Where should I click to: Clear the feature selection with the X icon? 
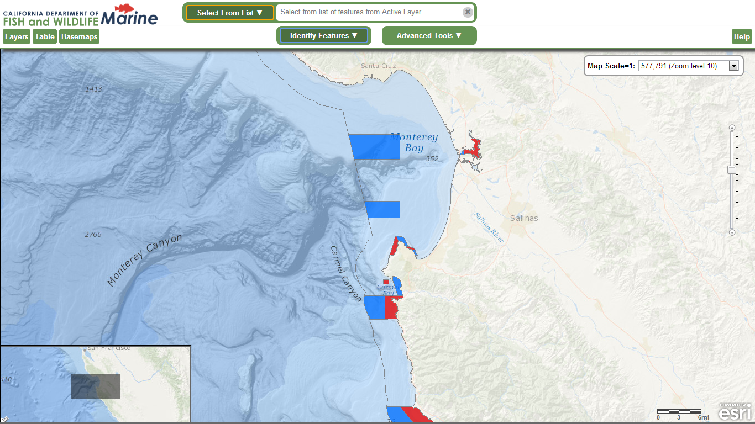point(468,12)
